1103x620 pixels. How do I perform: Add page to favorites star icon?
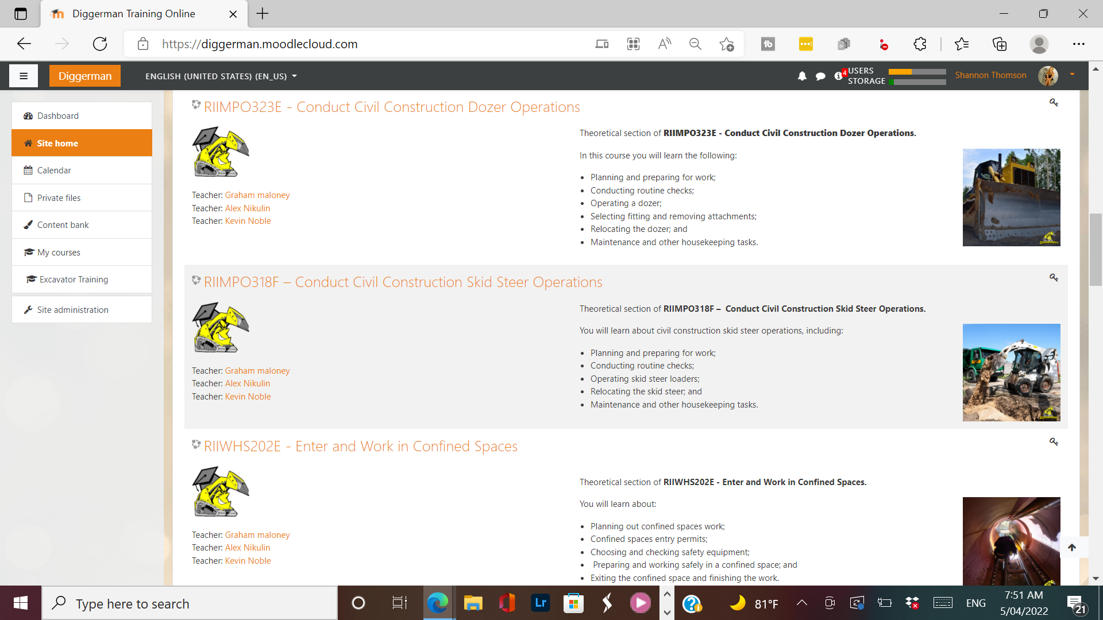coord(726,44)
